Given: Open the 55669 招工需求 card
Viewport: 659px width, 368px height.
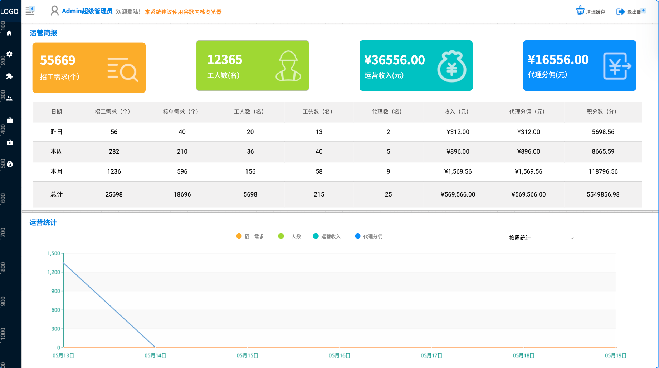Looking at the screenshot, I should pyautogui.click(x=89, y=68).
